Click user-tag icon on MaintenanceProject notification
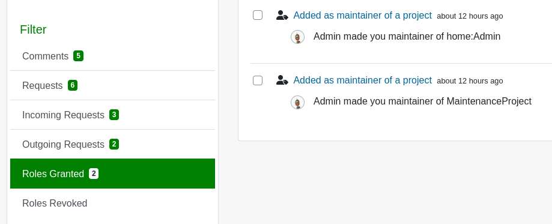 coord(282,80)
